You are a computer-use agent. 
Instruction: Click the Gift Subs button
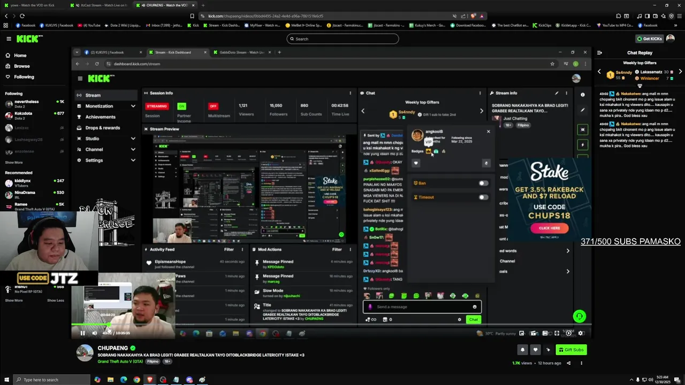pos(570,350)
